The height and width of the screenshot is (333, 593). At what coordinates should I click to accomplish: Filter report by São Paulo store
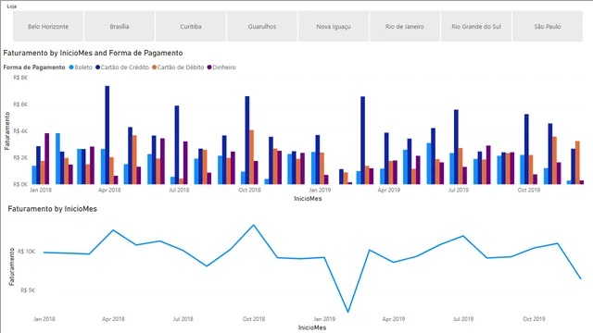pyautogui.click(x=548, y=27)
